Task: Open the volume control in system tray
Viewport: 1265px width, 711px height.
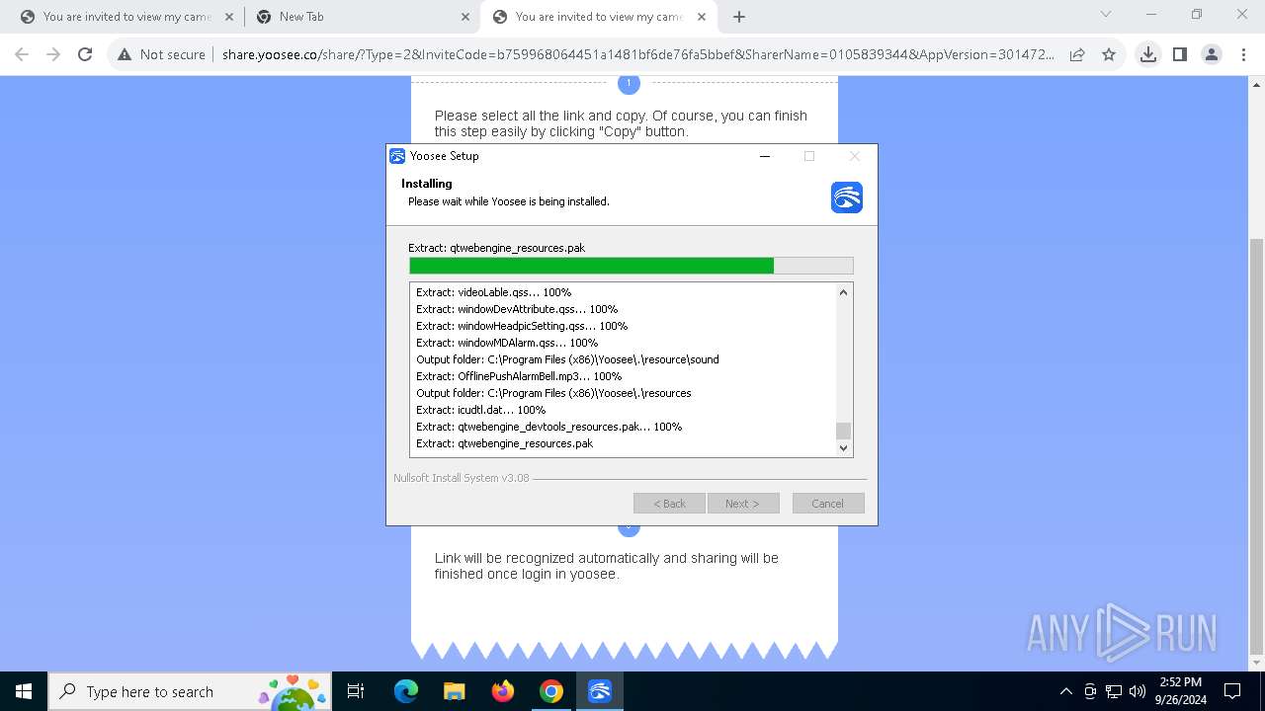Action: tap(1138, 691)
